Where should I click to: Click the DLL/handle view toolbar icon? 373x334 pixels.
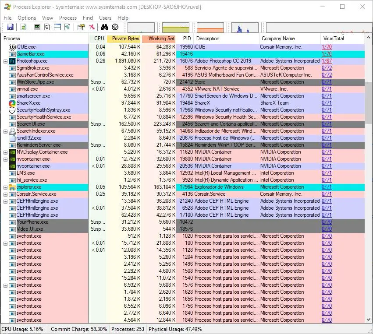67,27
